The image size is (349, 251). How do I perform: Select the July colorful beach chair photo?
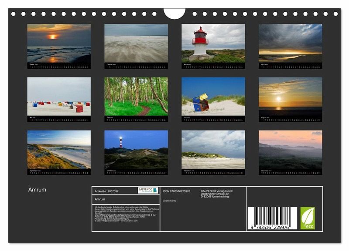coord(213,96)
